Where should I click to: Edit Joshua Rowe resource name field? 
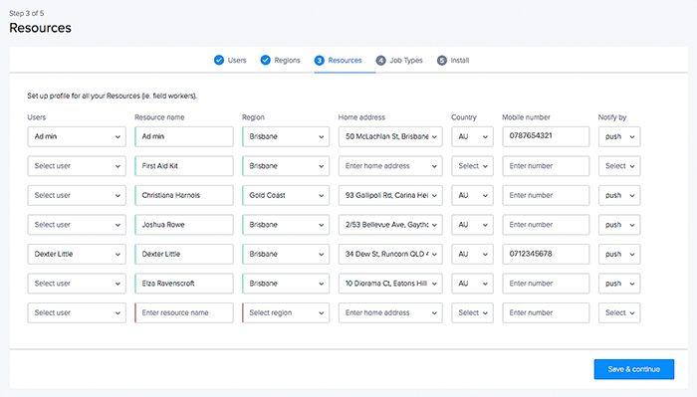point(184,224)
